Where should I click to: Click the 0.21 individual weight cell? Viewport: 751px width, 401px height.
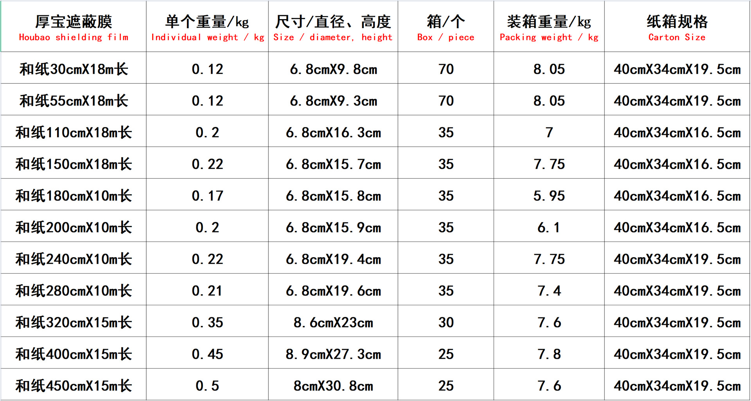pyautogui.click(x=207, y=291)
